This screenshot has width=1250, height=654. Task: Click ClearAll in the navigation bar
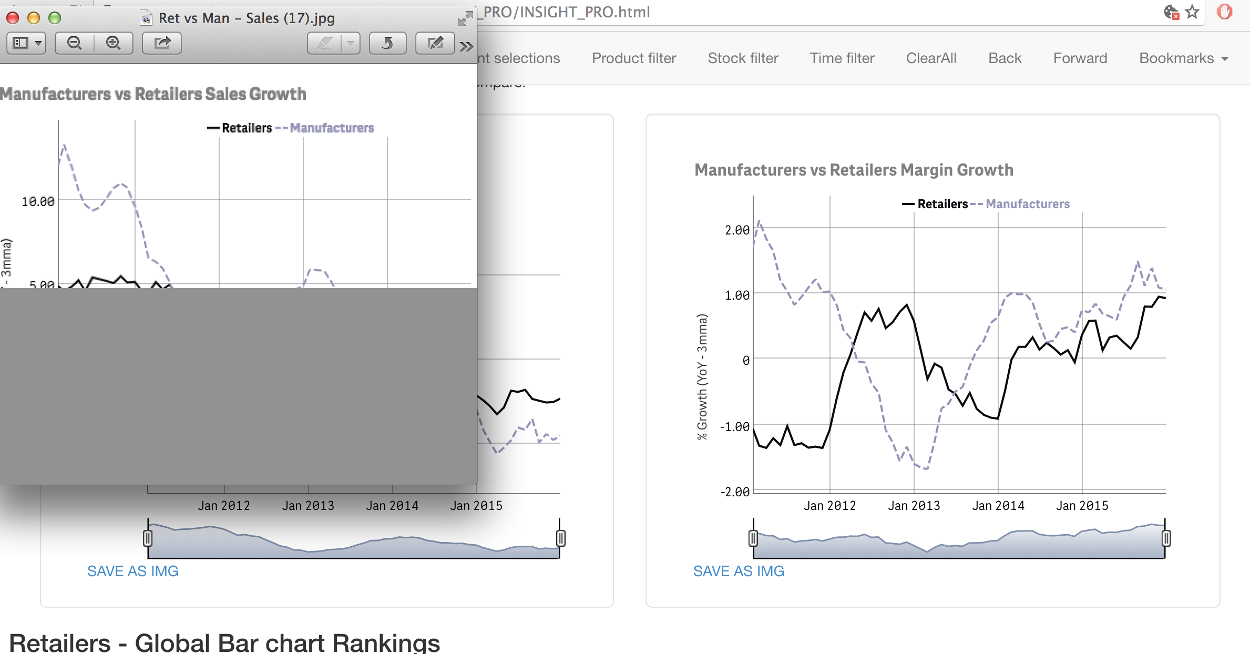(x=931, y=58)
